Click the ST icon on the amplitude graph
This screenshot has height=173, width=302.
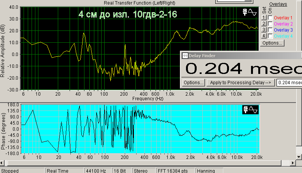click(x=245, y=12)
